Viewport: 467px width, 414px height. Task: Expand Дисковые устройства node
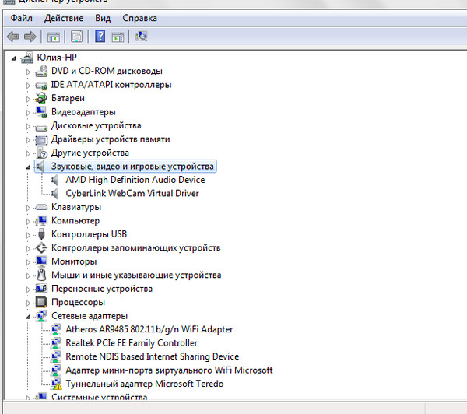coord(28,127)
